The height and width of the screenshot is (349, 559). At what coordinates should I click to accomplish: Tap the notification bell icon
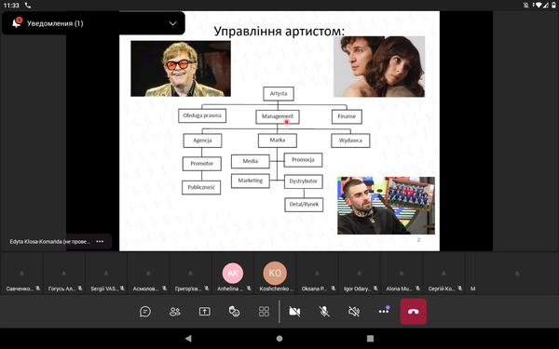click(x=16, y=23)
